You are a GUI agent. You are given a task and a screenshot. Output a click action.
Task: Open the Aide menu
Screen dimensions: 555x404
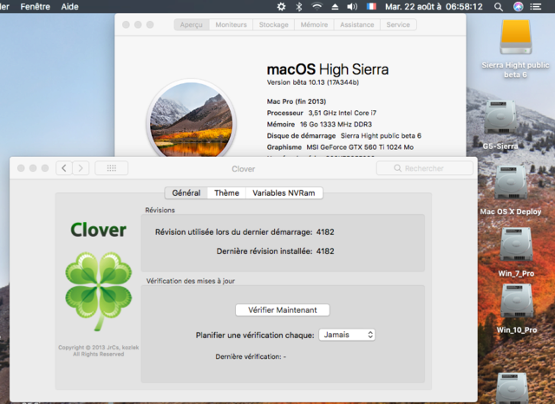click(x=69, y=6)
